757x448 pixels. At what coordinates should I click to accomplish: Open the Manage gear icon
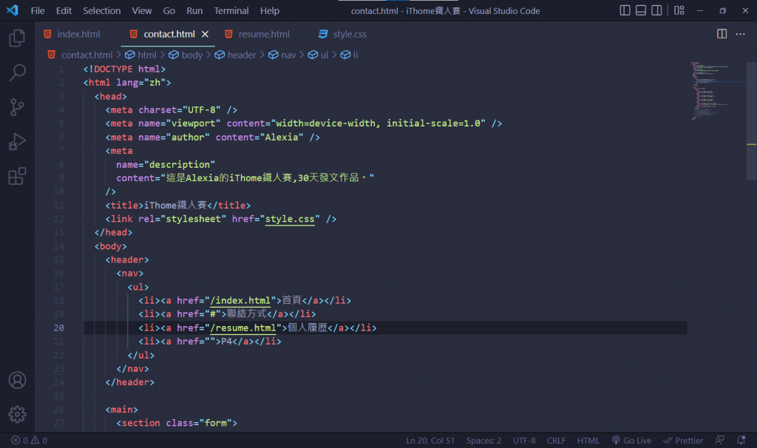(x=17, y=414)
